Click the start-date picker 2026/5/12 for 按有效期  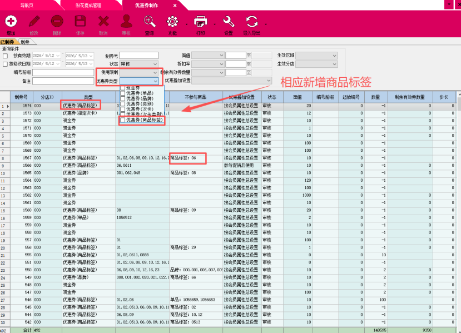(47, 56)
